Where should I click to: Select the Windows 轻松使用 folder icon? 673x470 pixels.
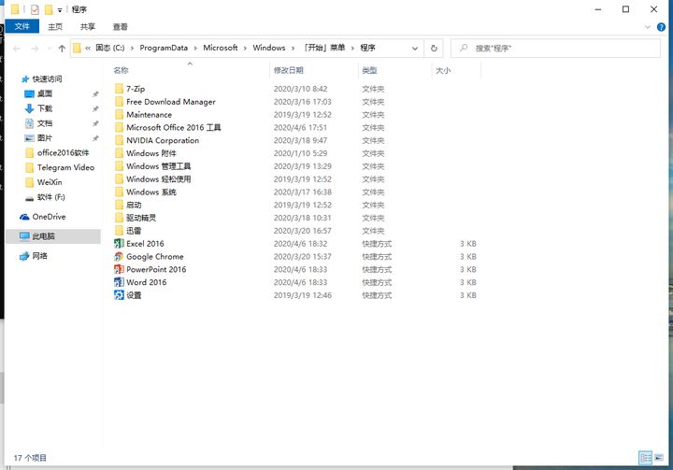pyautogui.click(x=119, y=179)
